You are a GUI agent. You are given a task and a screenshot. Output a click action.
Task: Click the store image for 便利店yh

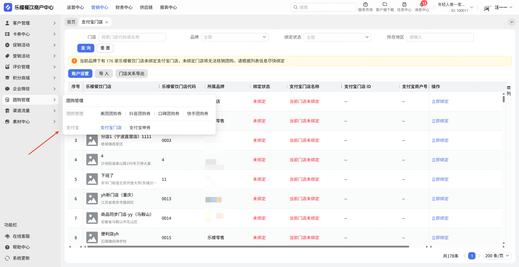pyautogui.click(x=92, y=238)
